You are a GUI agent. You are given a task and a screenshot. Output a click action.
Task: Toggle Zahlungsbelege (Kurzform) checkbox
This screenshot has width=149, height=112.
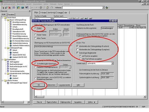(77, 46)
